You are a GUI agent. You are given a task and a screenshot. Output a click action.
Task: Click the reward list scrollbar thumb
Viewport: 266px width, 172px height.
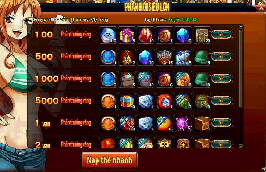(x=241, y=68)
